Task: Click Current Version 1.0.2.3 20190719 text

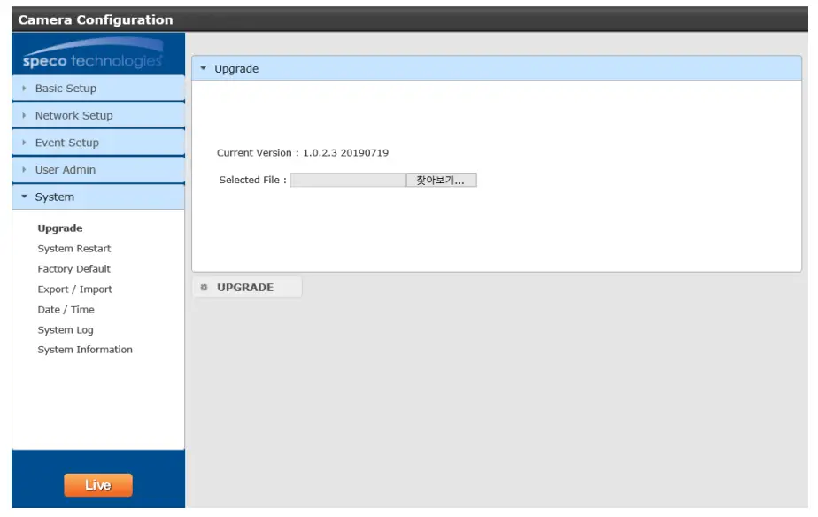Action: [x=303, y=153]
